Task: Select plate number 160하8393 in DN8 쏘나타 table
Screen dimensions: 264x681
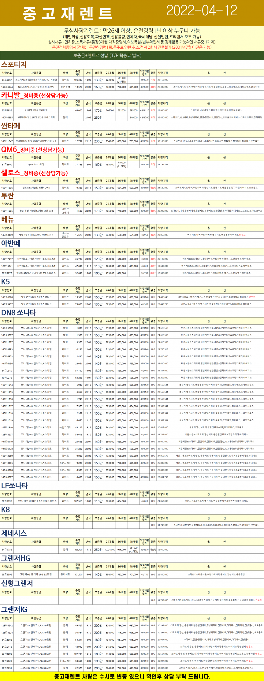Action: 7,349
